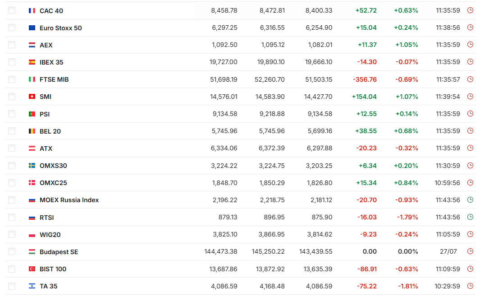Click the red clock icon in the BIST 100 row
This screenshot has width=489, height=297.
pos(470,269)
